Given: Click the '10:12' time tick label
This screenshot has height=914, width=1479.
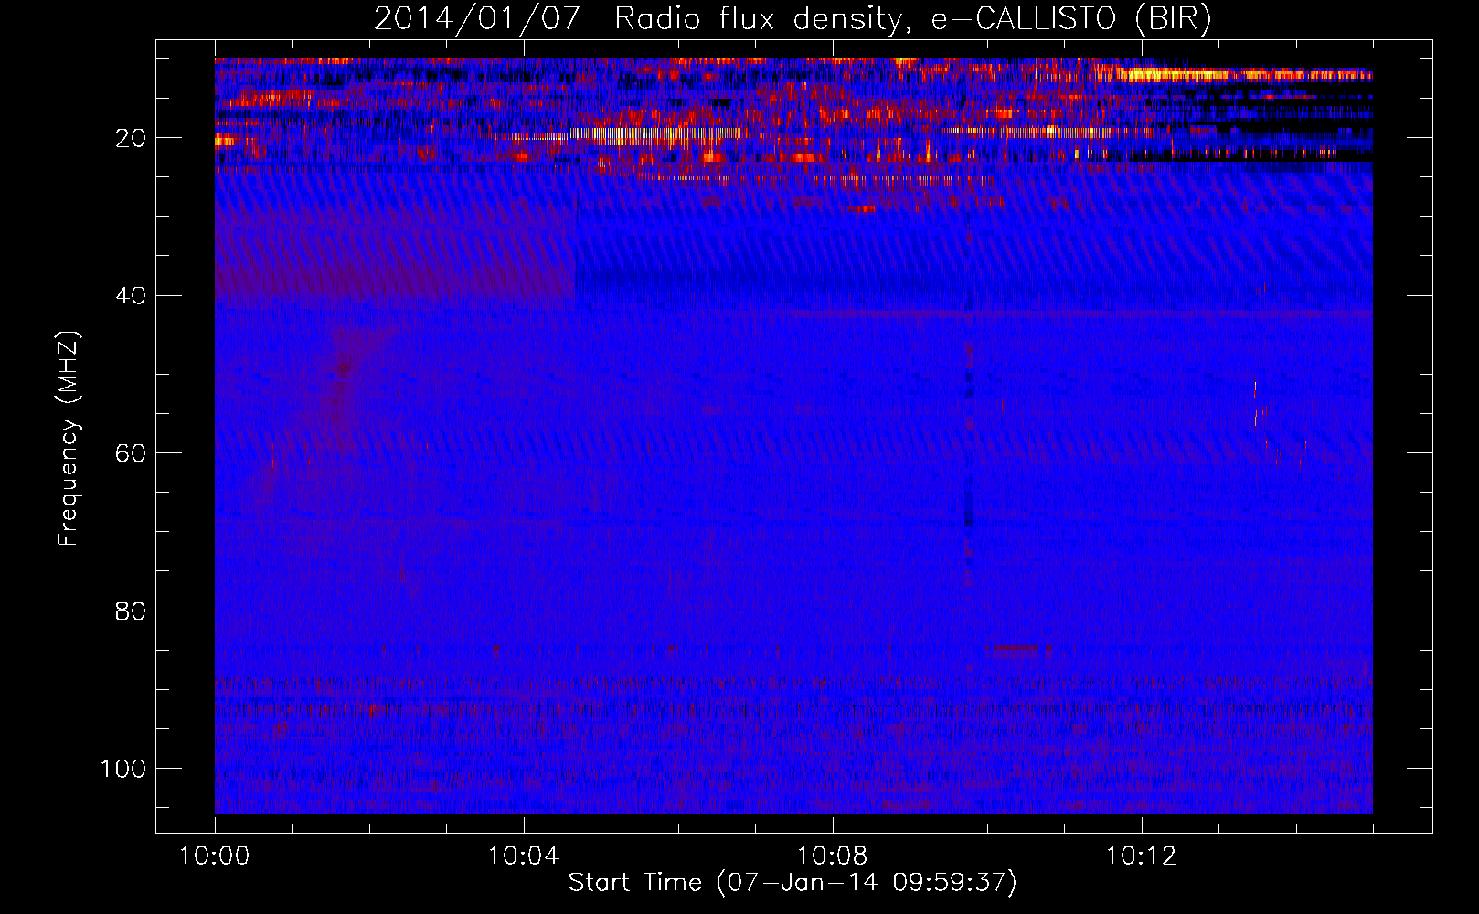Looking at the screenshot, I should pyautogui.click(x=1141, y=856).
